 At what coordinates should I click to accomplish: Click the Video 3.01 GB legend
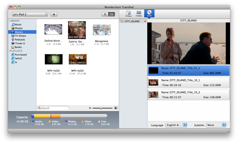tap(54, 123)
